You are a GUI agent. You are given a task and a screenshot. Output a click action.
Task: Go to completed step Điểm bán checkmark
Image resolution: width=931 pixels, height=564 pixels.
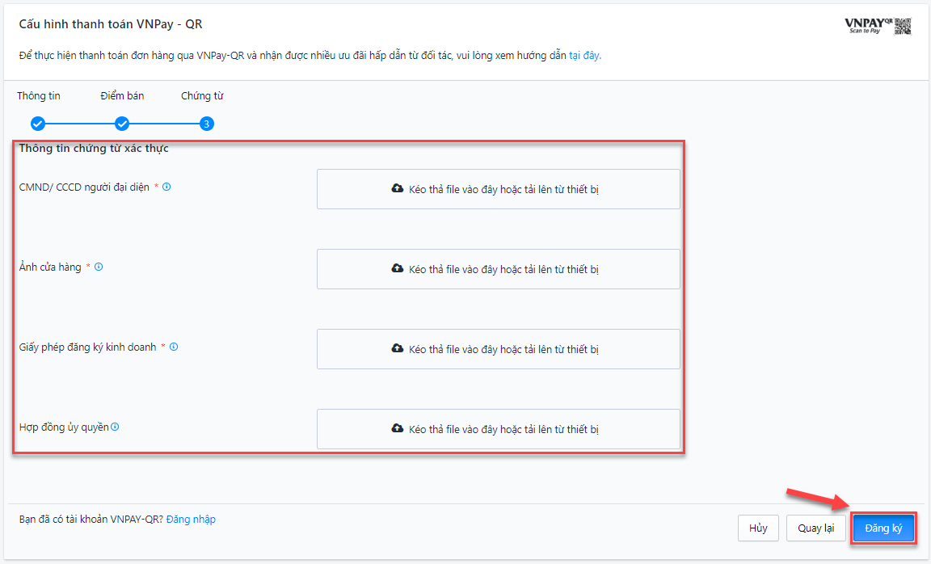click(122, 124)
